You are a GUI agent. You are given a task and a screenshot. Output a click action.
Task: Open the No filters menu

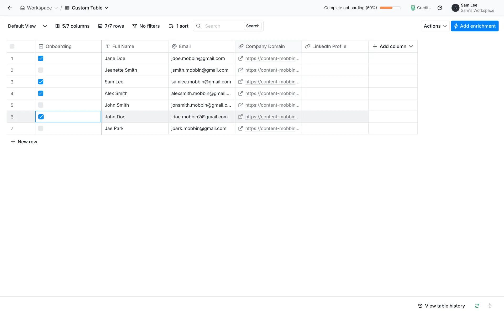(146, 26)
